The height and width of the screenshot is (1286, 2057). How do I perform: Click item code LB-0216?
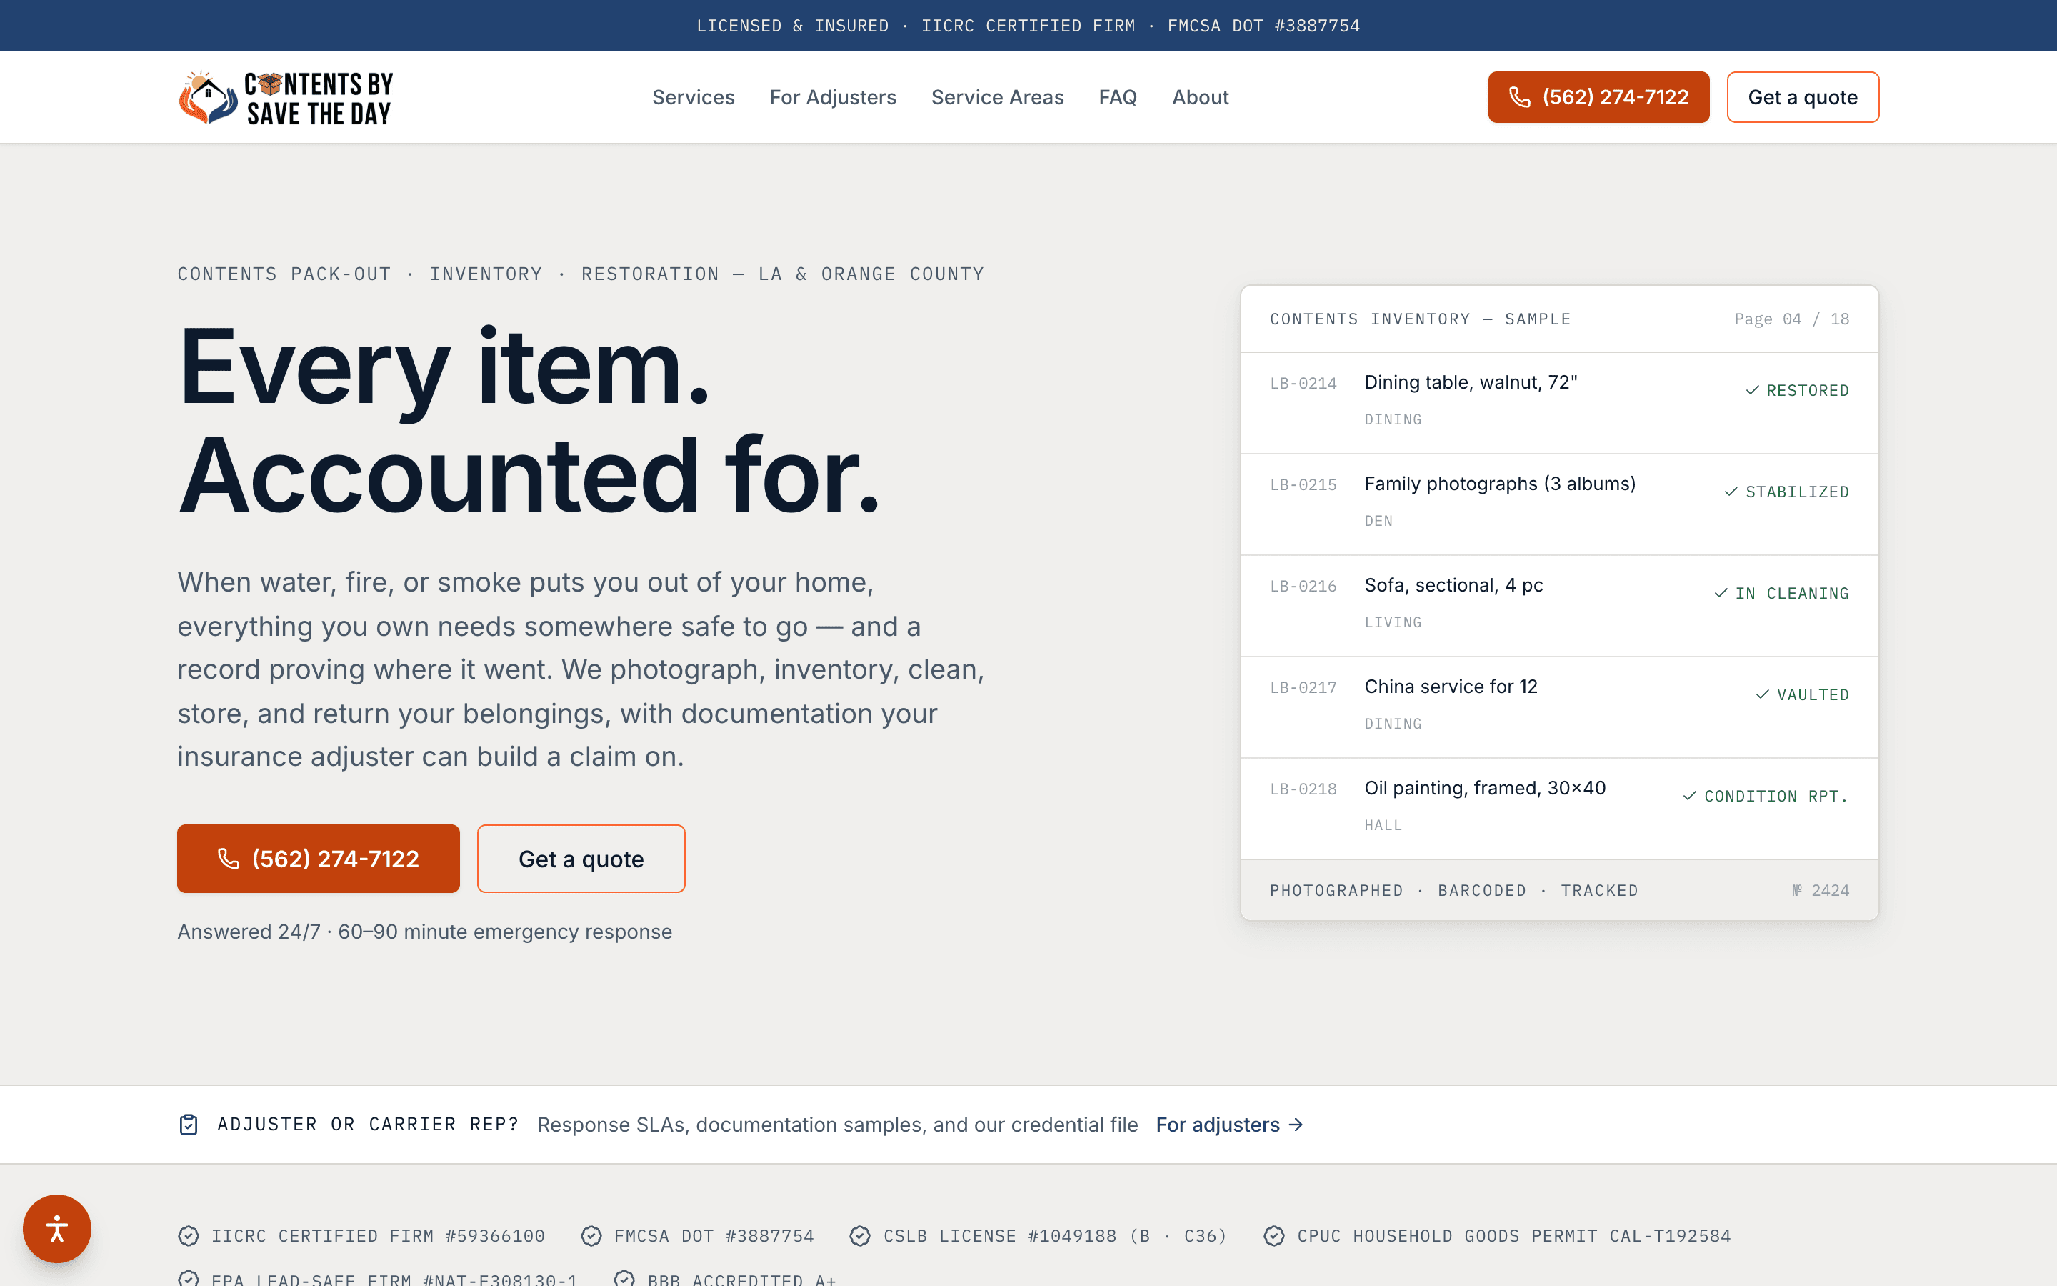point(1303,586)
